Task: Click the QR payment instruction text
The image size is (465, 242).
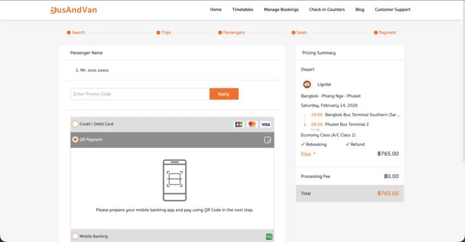Action: (x=174, y=210)
